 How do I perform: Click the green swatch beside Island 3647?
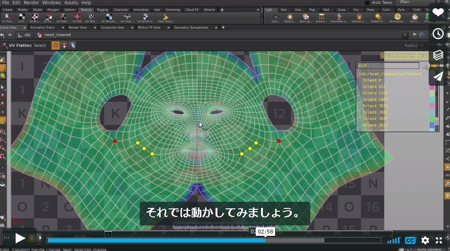pos(432,118)
